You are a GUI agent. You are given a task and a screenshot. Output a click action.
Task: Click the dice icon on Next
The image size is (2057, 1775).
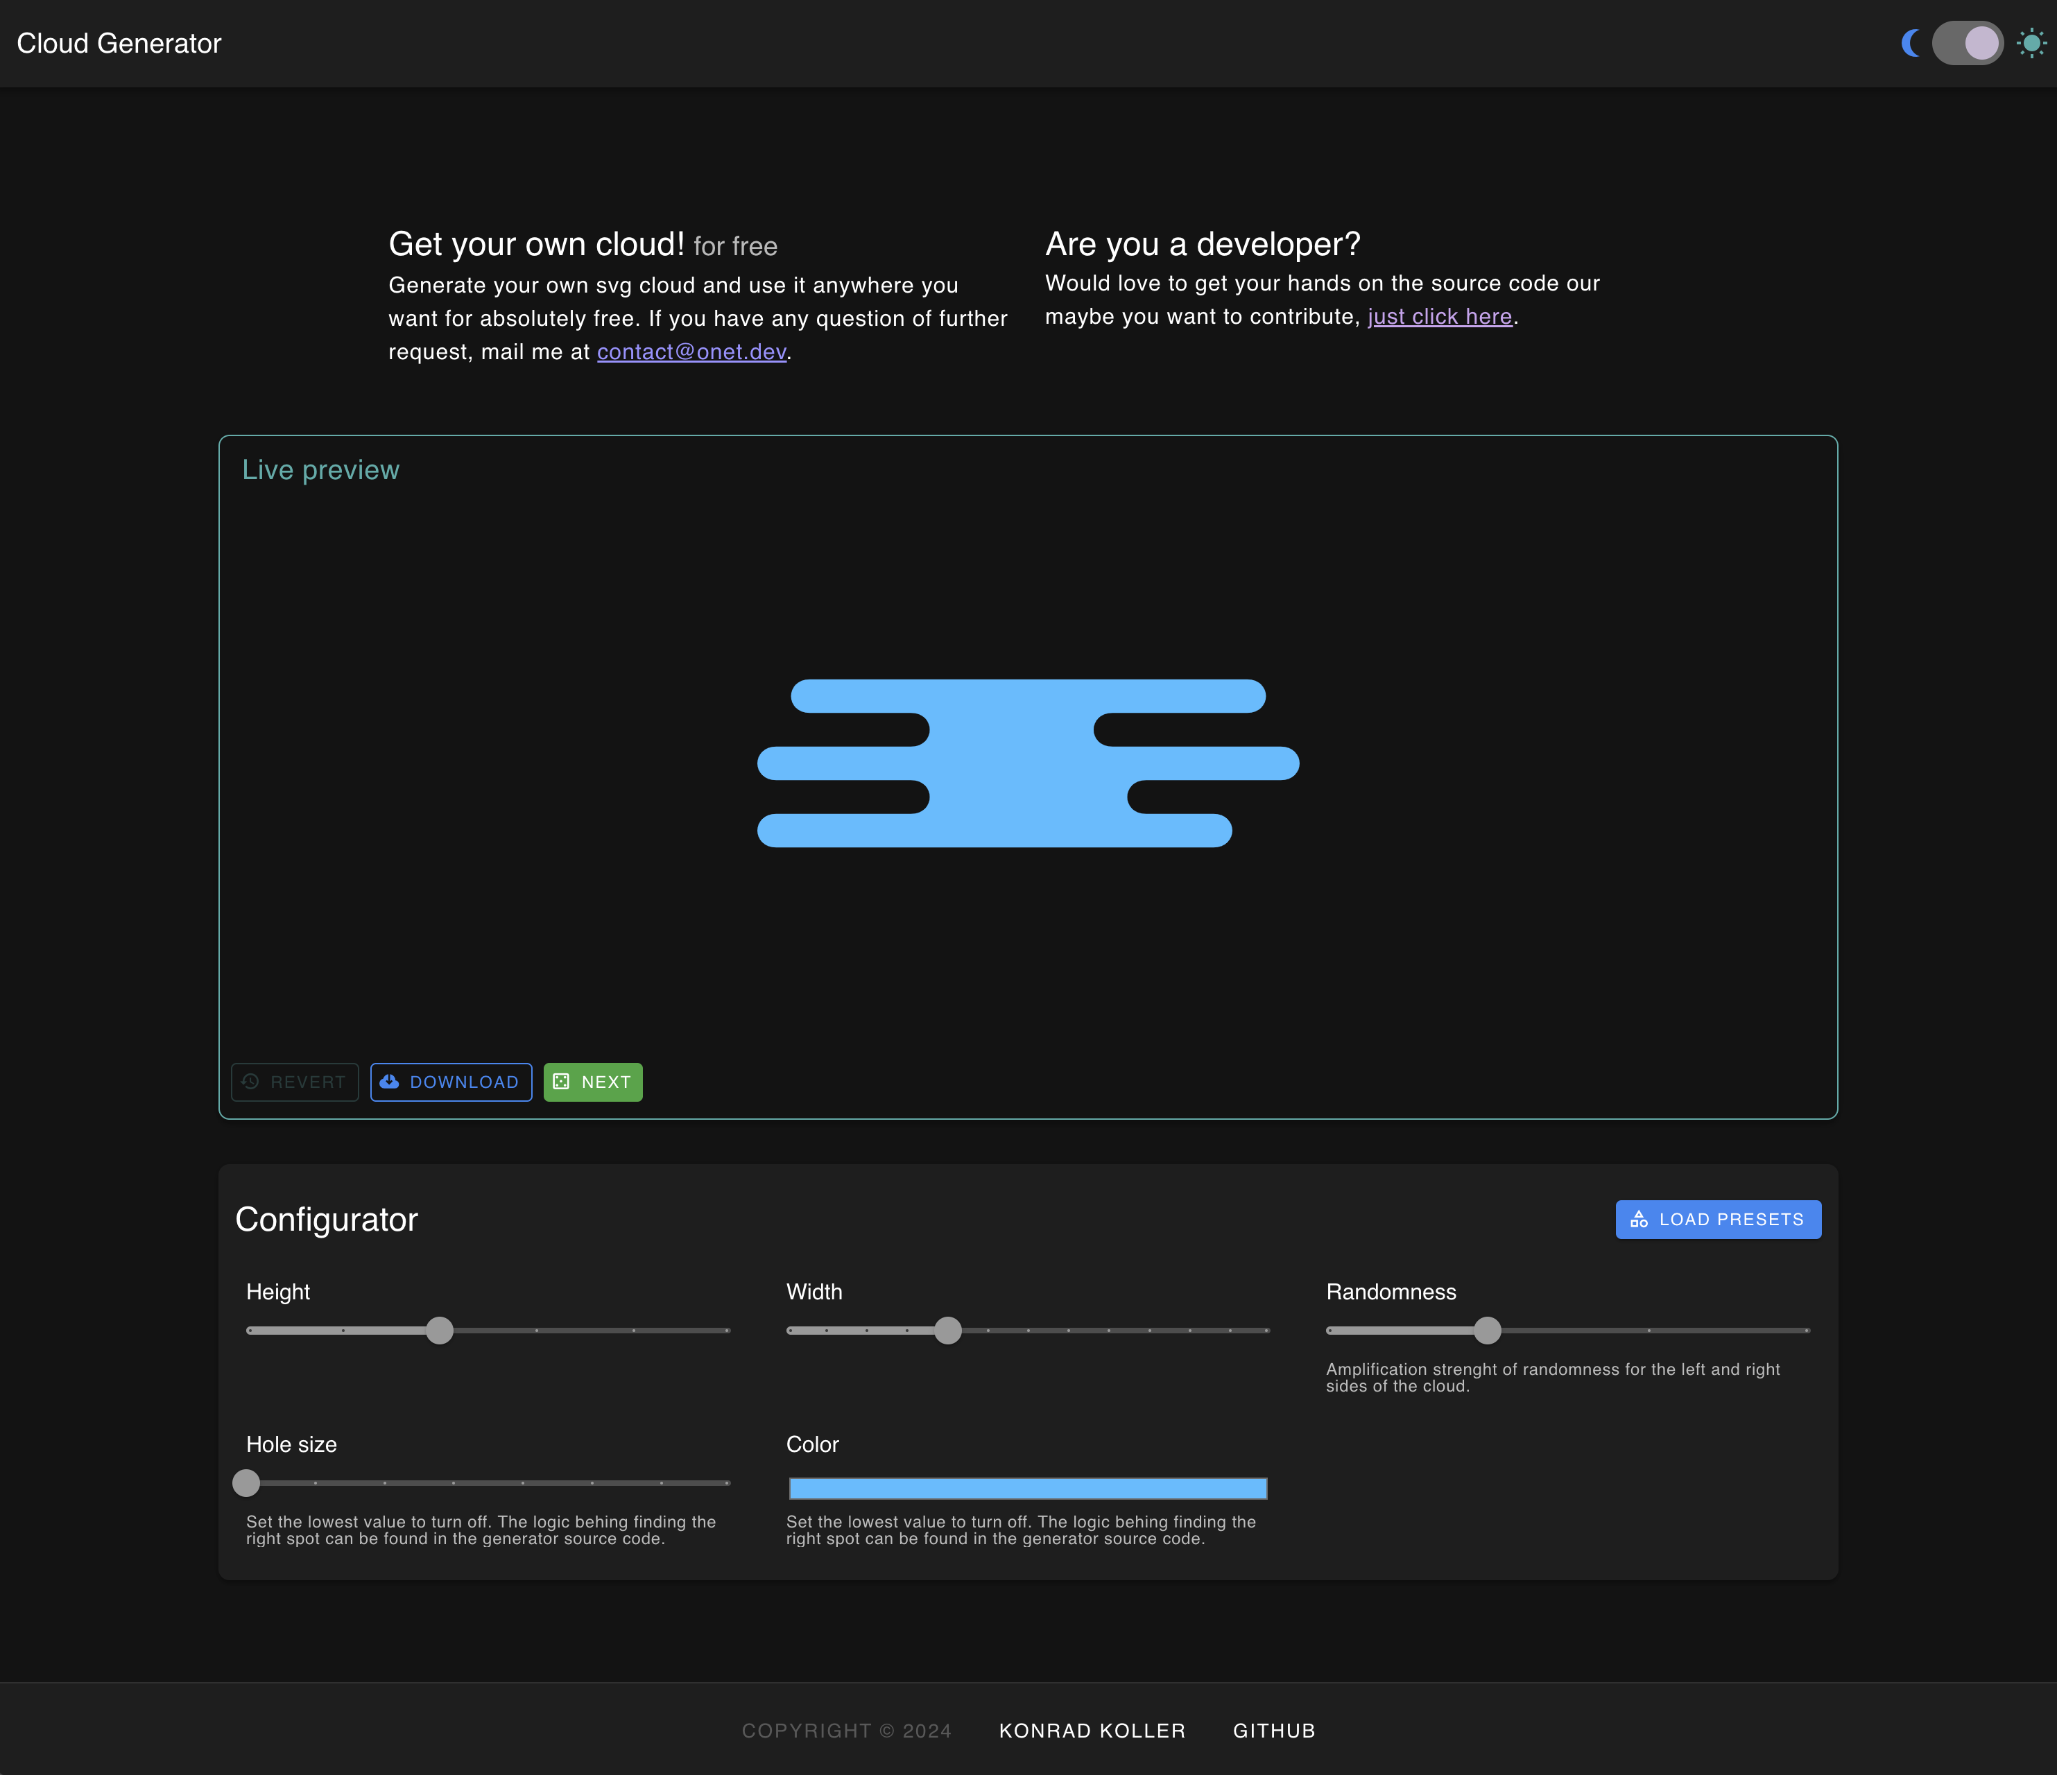561,1082
